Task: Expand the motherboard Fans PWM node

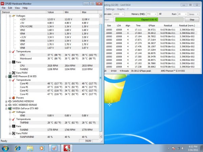Action: coord(10,73)
